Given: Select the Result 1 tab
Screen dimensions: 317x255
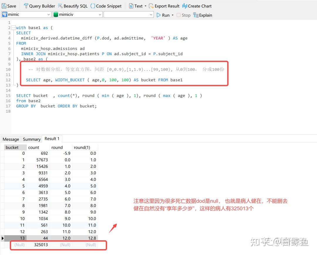Looking at the screenshot, I should [52, 139].
